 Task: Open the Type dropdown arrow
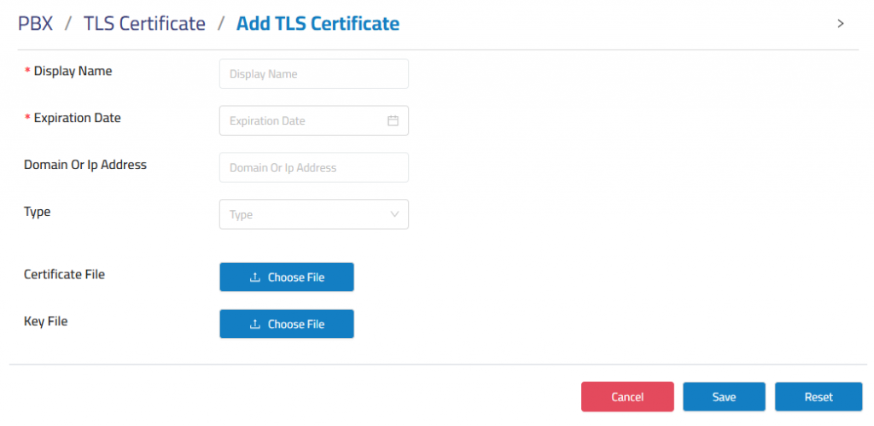pos(394,214)
